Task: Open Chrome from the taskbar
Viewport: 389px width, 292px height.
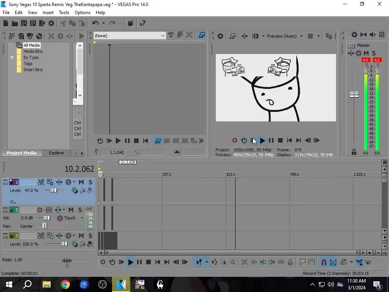Action: (65, 284)
